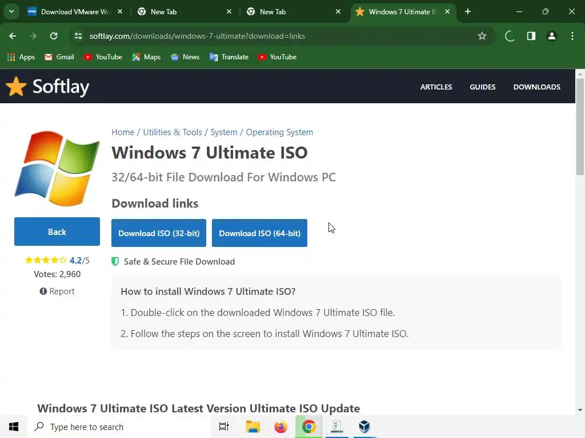585x438 pixels.
Task: Open the installer app on taskbar
Action: (x=337, y=427)
